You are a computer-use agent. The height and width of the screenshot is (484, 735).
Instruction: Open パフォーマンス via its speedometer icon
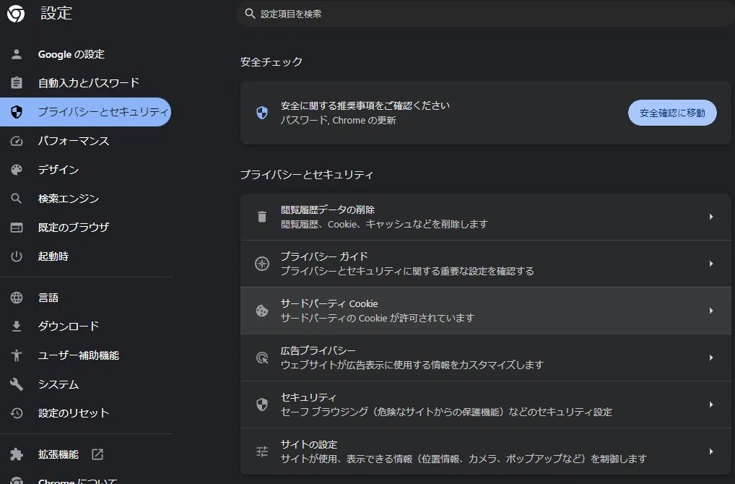click(x=16, y=141)
